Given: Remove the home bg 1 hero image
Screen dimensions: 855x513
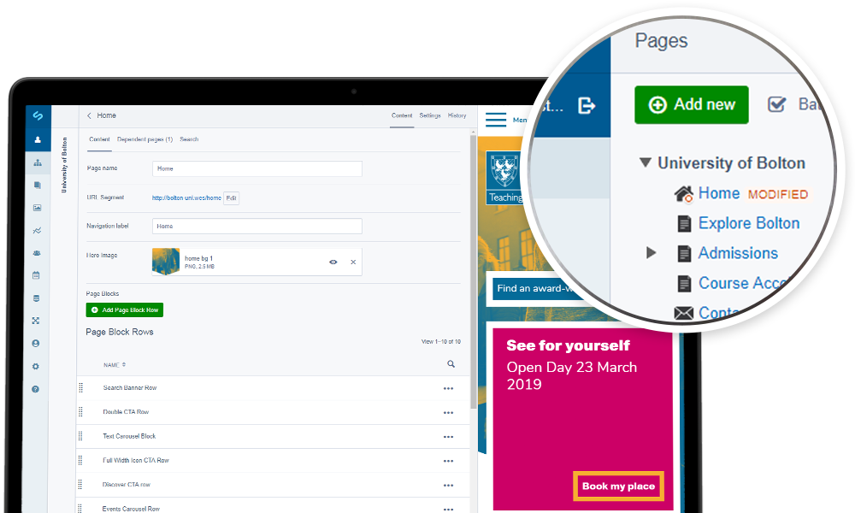Looking at the screenshot, I should (x=353, y=262).
